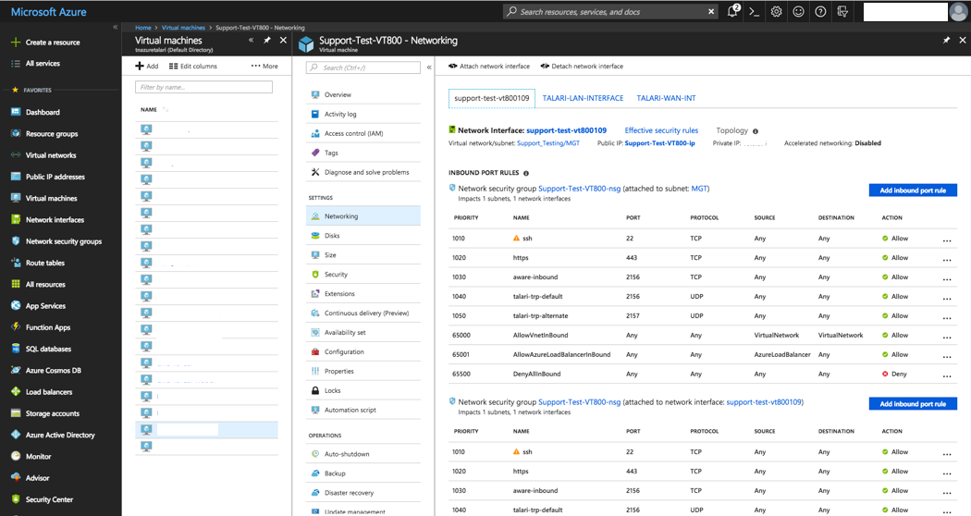Click the Topology info icon
This screenshot has width=971, height=516.
tap(756, 131)
